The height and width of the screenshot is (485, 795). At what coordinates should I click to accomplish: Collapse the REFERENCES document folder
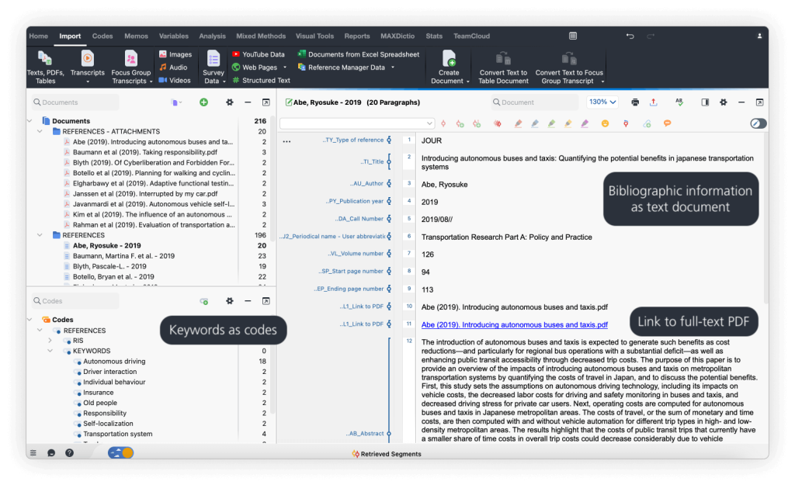coord(40,235)
